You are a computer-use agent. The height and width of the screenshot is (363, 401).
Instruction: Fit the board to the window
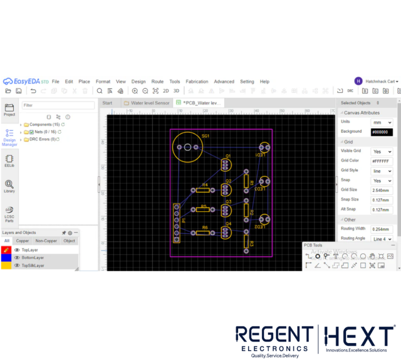156,91
